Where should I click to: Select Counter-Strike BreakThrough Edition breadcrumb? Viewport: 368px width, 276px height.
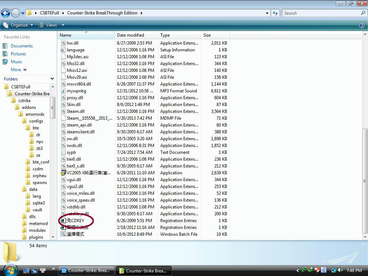pos(102,13)
